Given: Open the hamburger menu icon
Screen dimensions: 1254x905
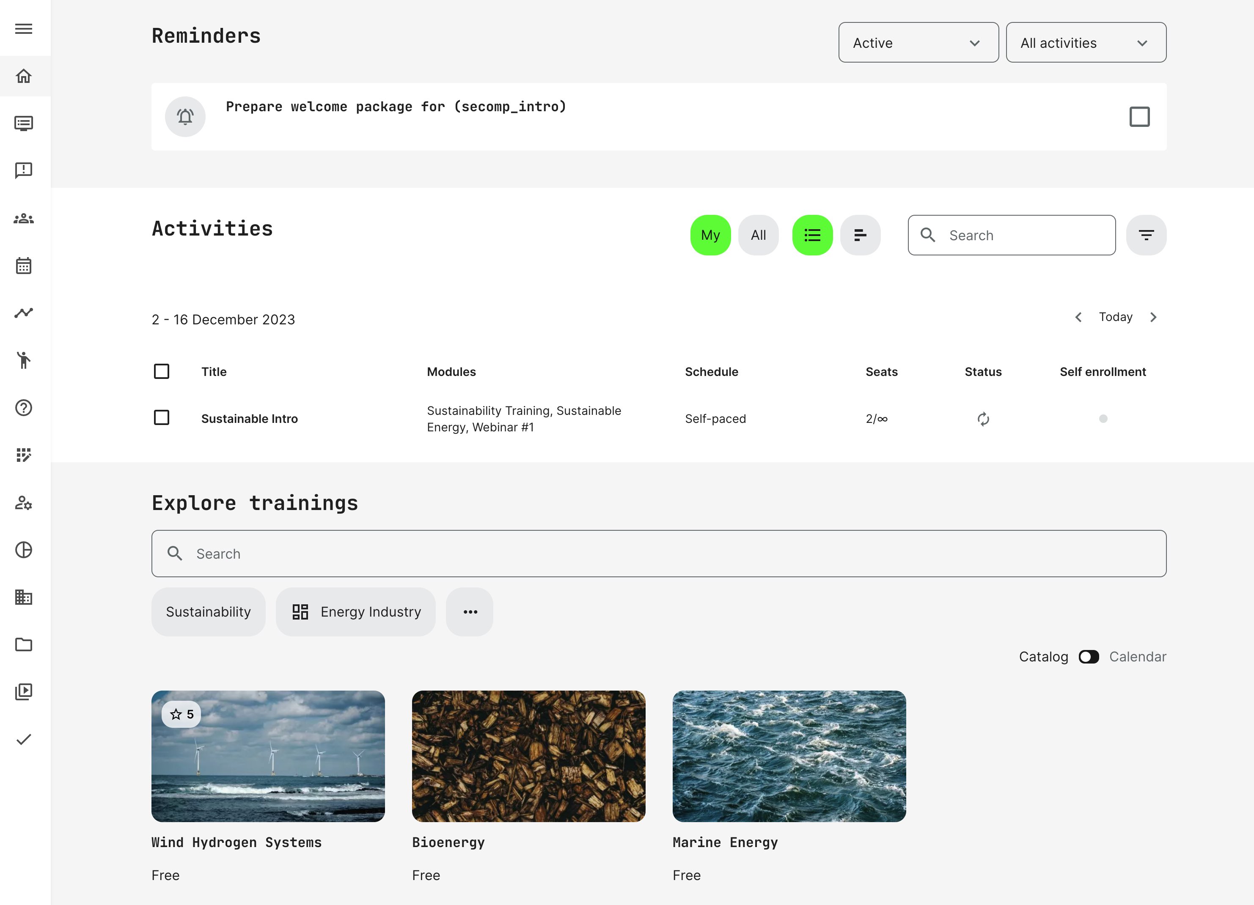Looking at the screenshot, I should click(x=23, y=29).
